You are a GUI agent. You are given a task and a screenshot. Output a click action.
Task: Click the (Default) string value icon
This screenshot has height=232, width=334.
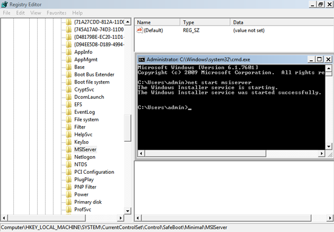pyautogui.click(x=140, y=30)
